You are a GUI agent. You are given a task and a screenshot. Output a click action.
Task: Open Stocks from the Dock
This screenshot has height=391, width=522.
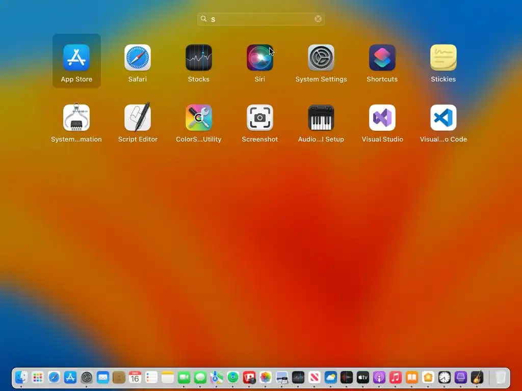(x=298, y=377)
